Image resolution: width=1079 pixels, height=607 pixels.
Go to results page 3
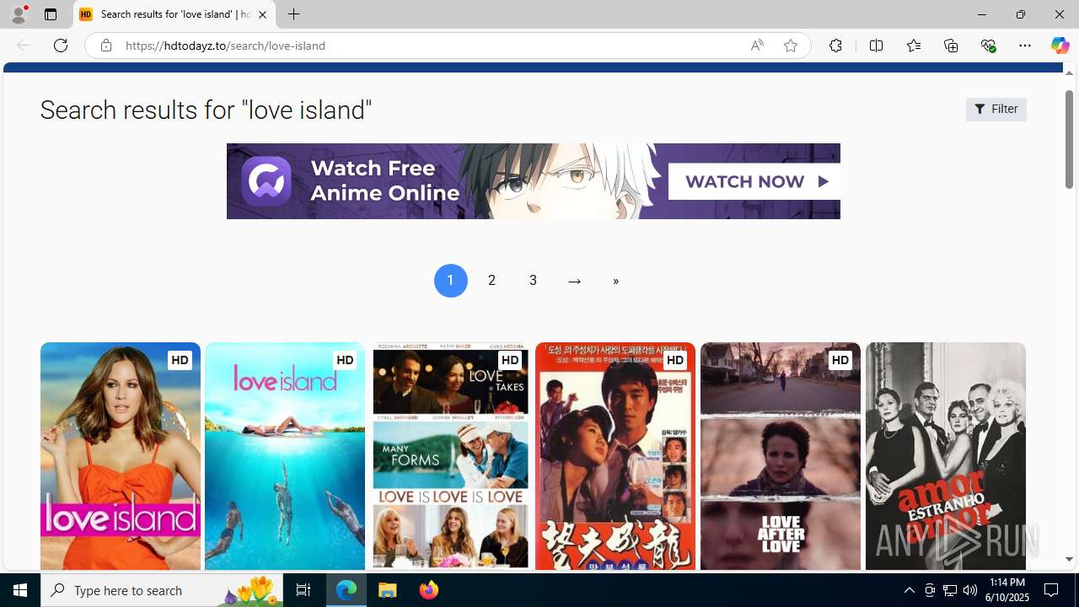coord(533,281)
